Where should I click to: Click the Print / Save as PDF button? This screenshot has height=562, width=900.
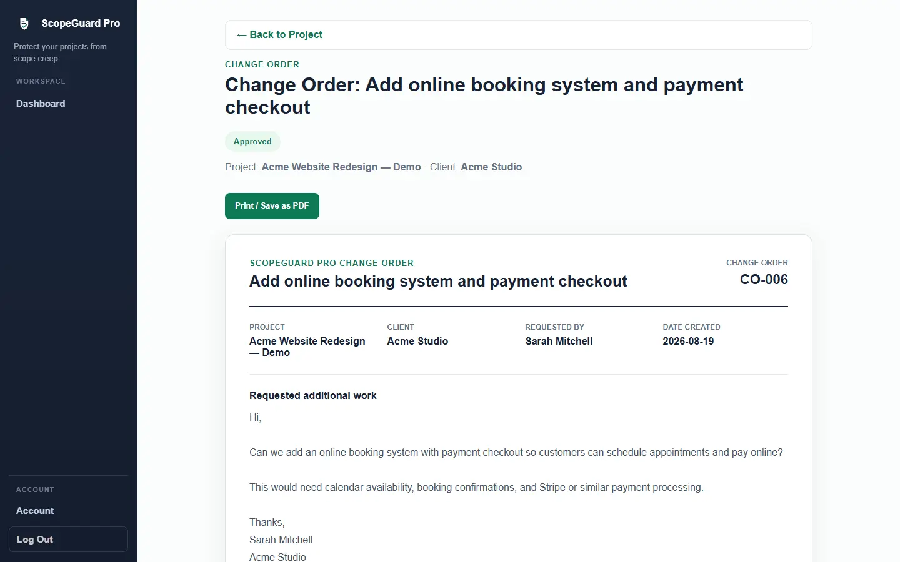pyautogui.click(x=272, y=206)
